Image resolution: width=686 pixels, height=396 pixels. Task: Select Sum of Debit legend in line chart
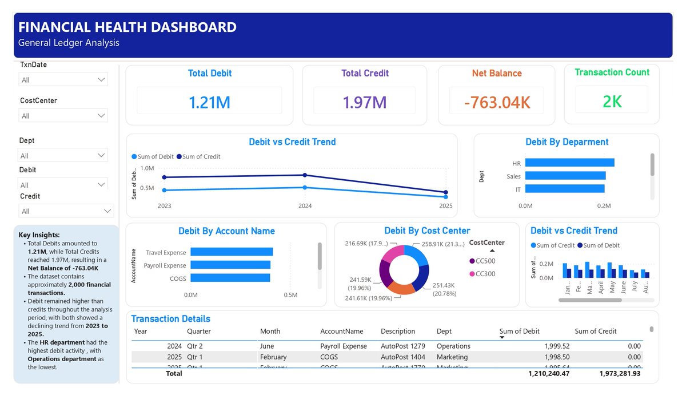click(x=153, y=156)
